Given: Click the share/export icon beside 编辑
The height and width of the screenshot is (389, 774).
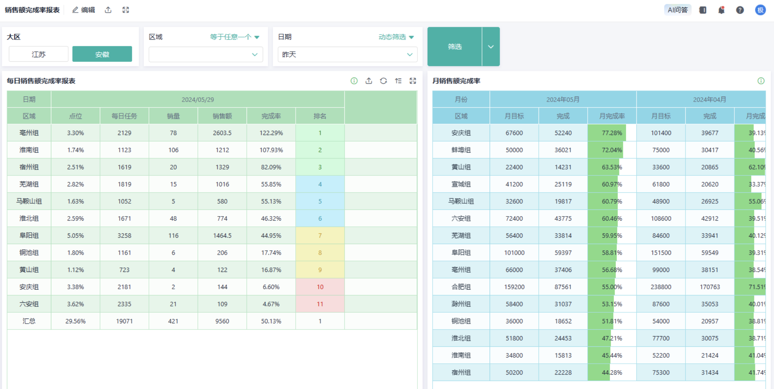Looking at the screenshot, I should point(108,10).
